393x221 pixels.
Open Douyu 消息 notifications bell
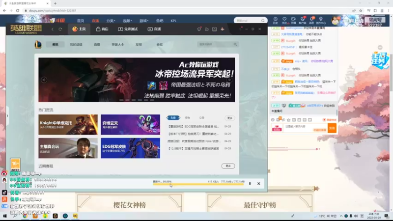[x=311, y=21]
